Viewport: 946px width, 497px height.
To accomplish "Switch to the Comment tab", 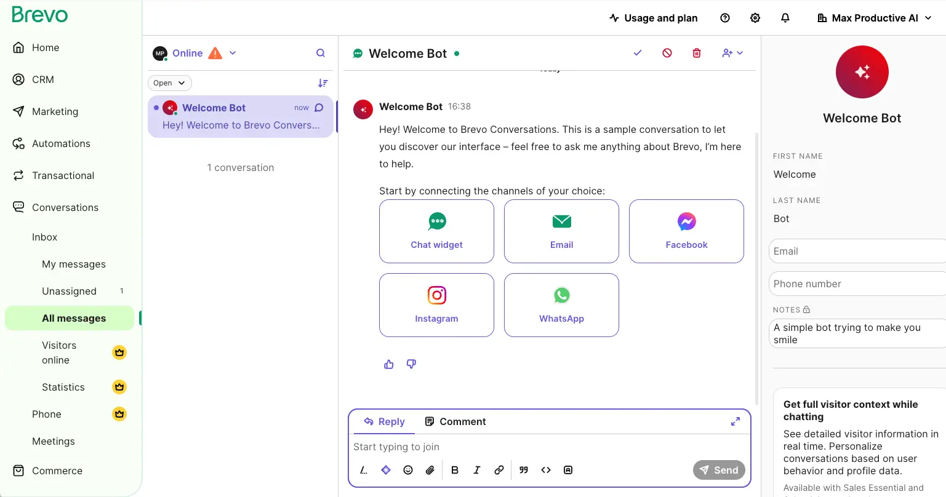I will coord(455,421).
